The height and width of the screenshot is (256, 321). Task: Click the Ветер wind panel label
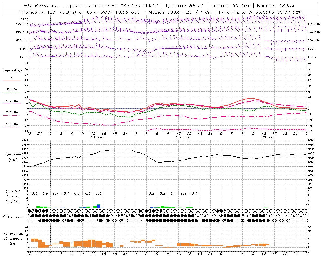23,19
